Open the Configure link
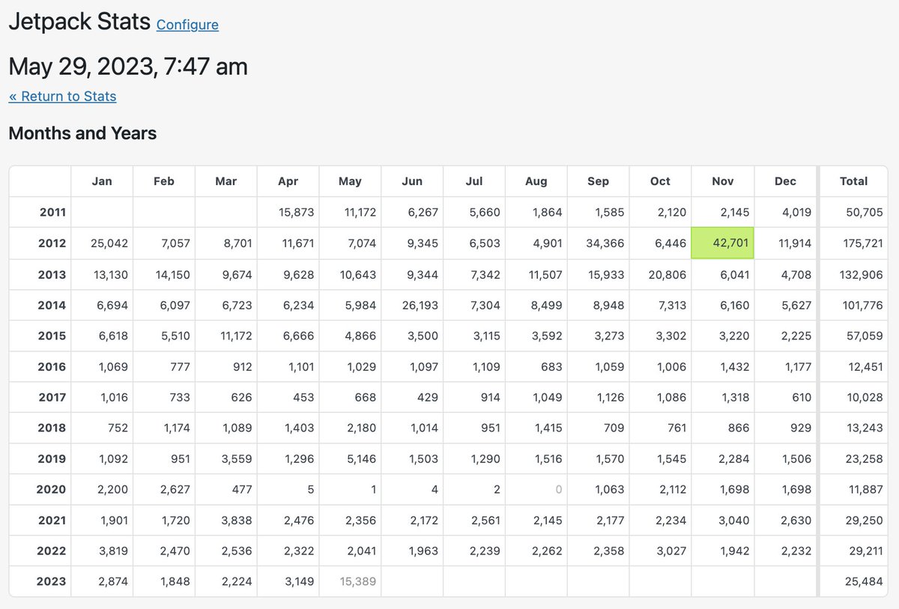Image resolution: width=899 pixels, height=609 pixels. pos(187,25)
